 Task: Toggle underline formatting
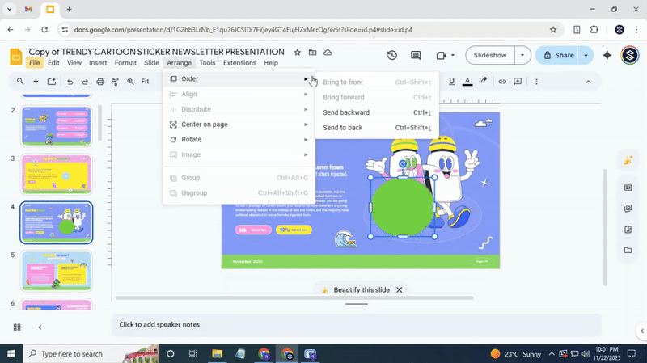(451, 82)
